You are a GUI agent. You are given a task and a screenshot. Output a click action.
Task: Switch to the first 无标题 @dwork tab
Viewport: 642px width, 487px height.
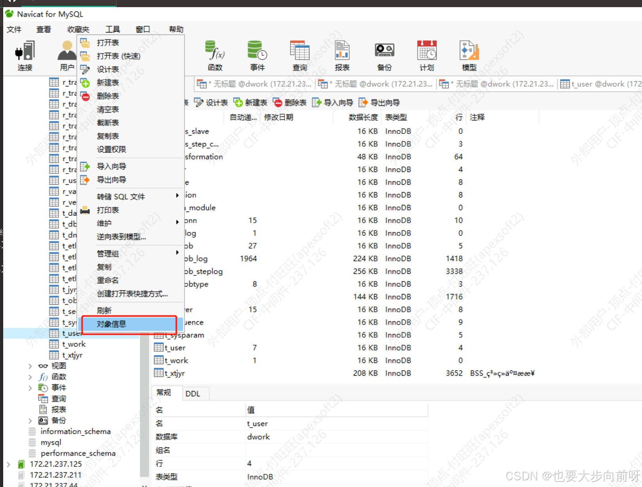255,84
